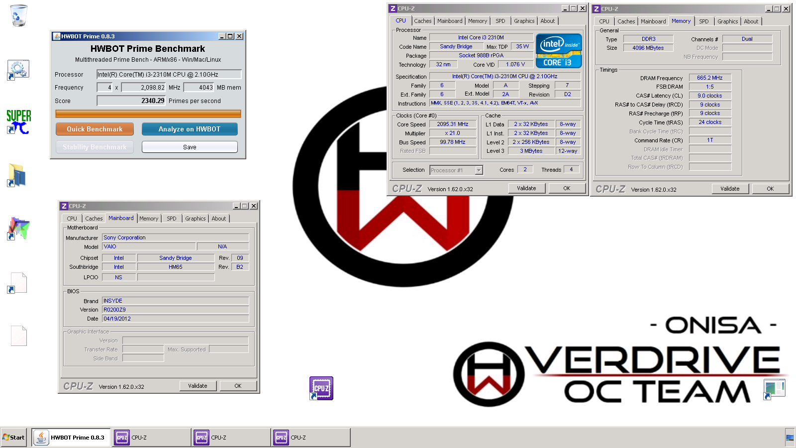Click Validate in the Memory CPU-Z window
Screen dimensions: 796x448
[x=730, y=189]
